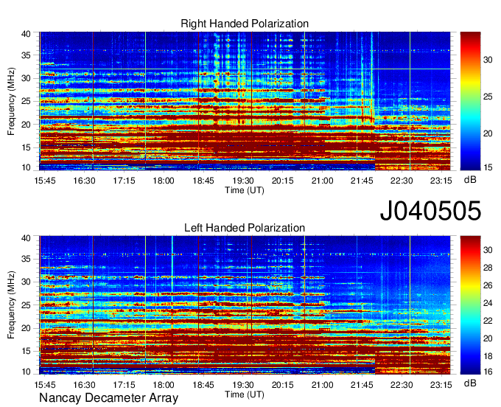Click "Frequency (MHz)" label of Left Handed plot
The height and width of the screenshot is (407, 501).
pyautogui.click(x=11, y=305)
